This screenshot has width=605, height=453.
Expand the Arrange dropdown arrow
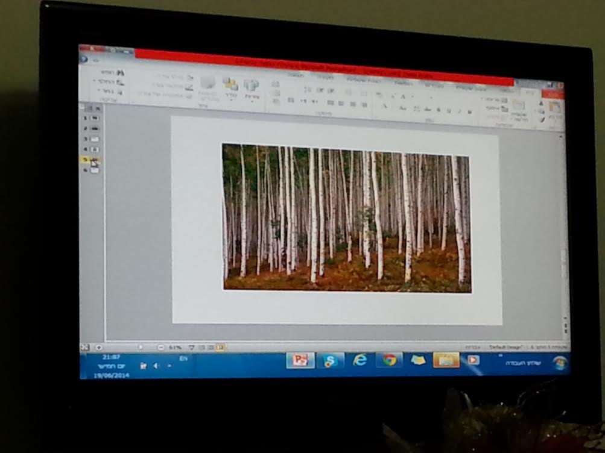230,98
